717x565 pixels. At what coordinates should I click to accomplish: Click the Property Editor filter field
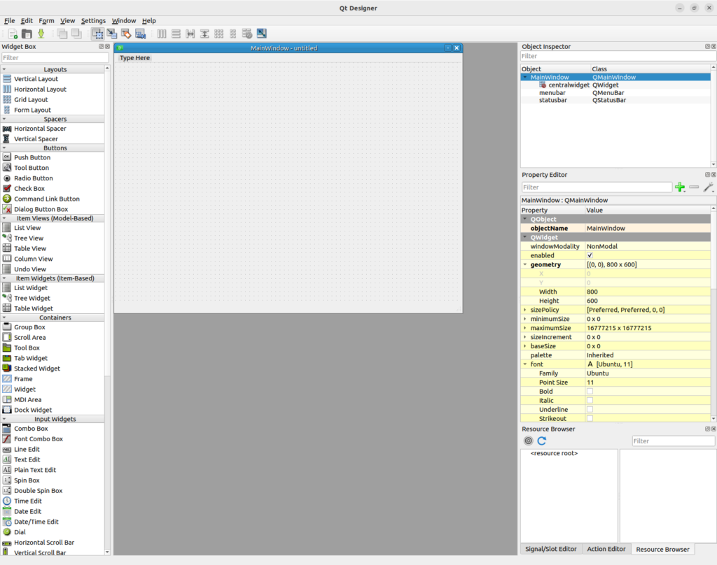coord(597,187)
